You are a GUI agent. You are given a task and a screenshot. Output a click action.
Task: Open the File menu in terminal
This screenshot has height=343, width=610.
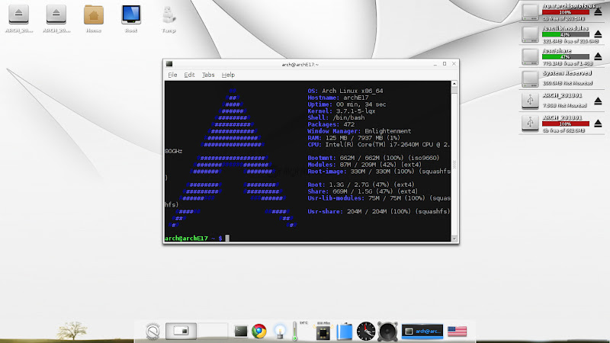(172, 75)
